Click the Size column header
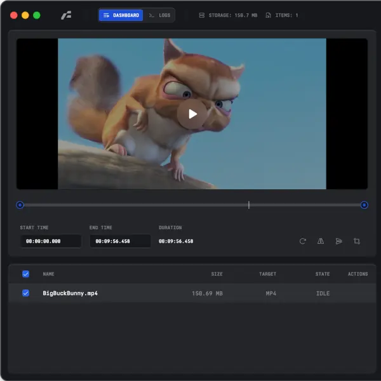 coord(217,274)
